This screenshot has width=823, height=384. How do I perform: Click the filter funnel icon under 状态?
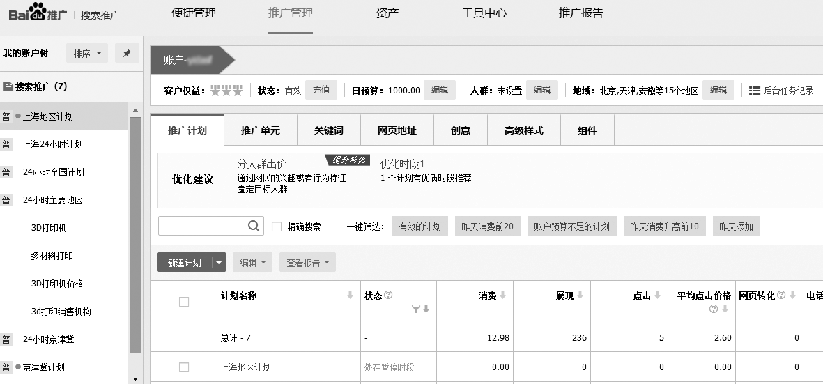416,309
